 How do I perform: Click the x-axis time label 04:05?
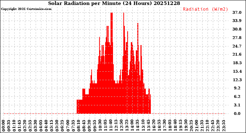pos(41,126)
